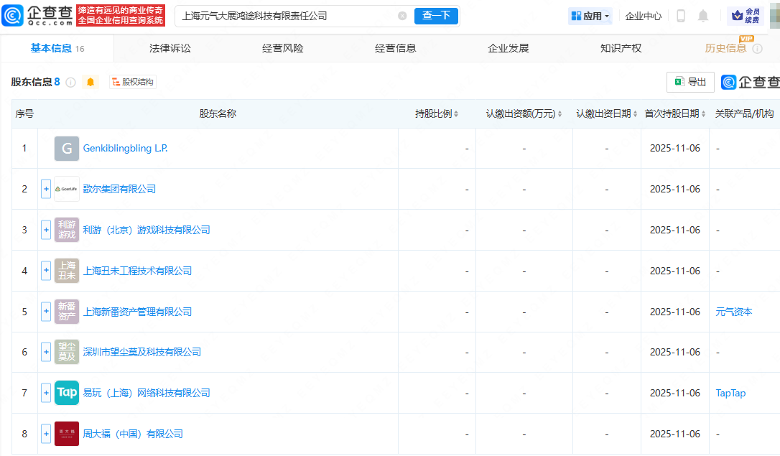Viewport: 780px width, 456px height.
Task: Export the shareholder list with 导出 button
Action: (x=690, y=82)
